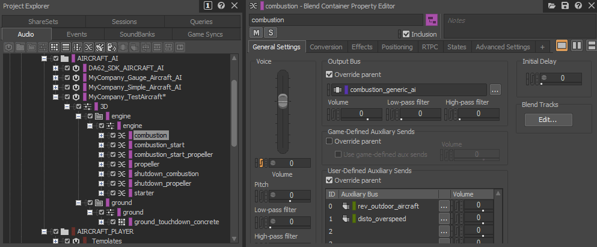Click the Blend Container toolbar icon
Viewport: 597px width, 247px height.
pos(88,47)
